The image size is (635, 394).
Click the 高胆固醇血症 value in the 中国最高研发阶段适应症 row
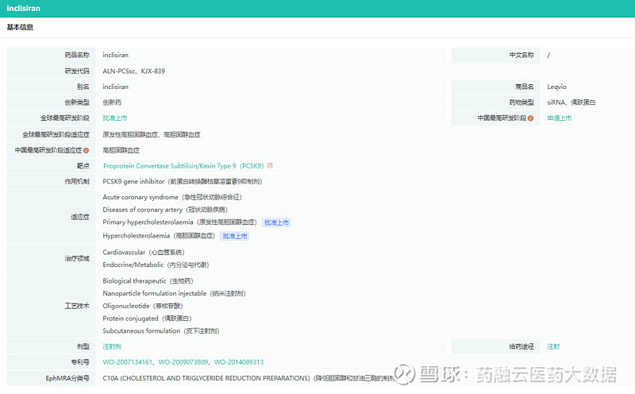tap(121, 150)
